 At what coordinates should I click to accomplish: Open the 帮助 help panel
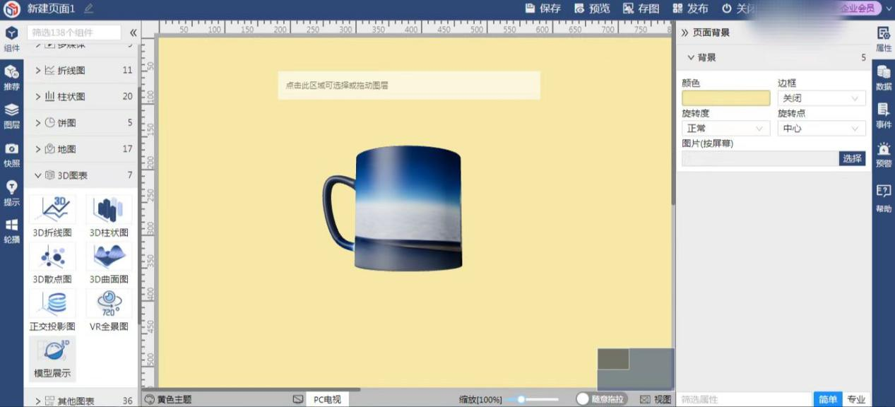coord(884,199)
